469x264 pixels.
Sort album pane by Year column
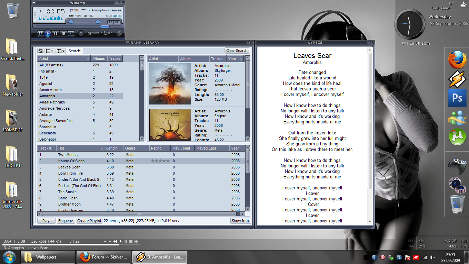[236, 59]
